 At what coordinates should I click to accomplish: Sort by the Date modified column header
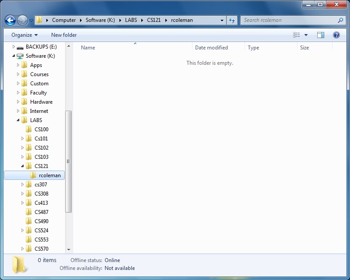211,48
